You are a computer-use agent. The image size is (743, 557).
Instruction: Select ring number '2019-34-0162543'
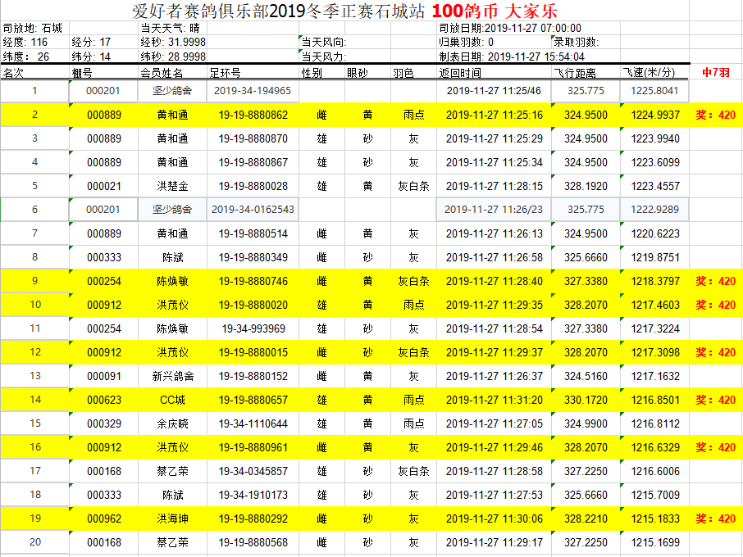(253, 209)
